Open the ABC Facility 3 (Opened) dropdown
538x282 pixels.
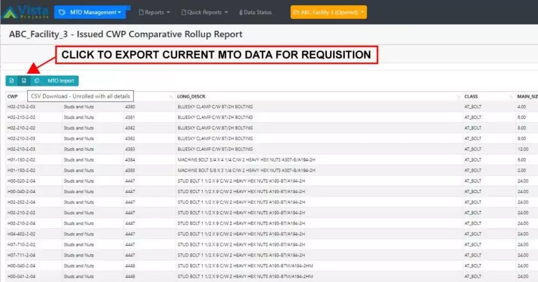[x=328, y=13]
